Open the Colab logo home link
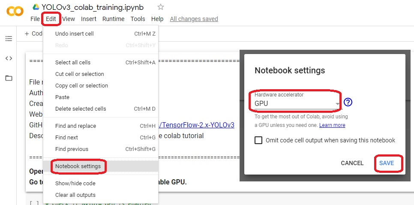 click(x=15, y=11)
